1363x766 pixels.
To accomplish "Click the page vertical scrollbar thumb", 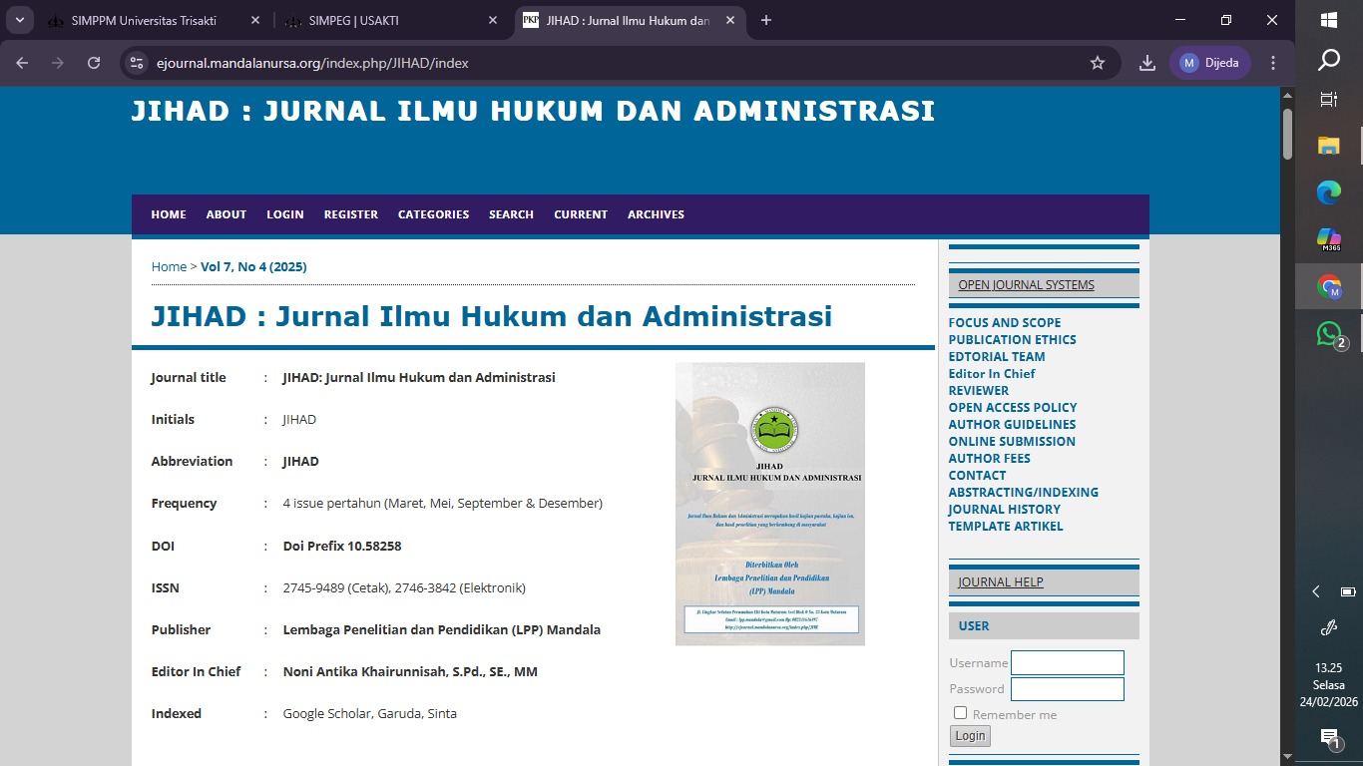I will point(1287,135).
